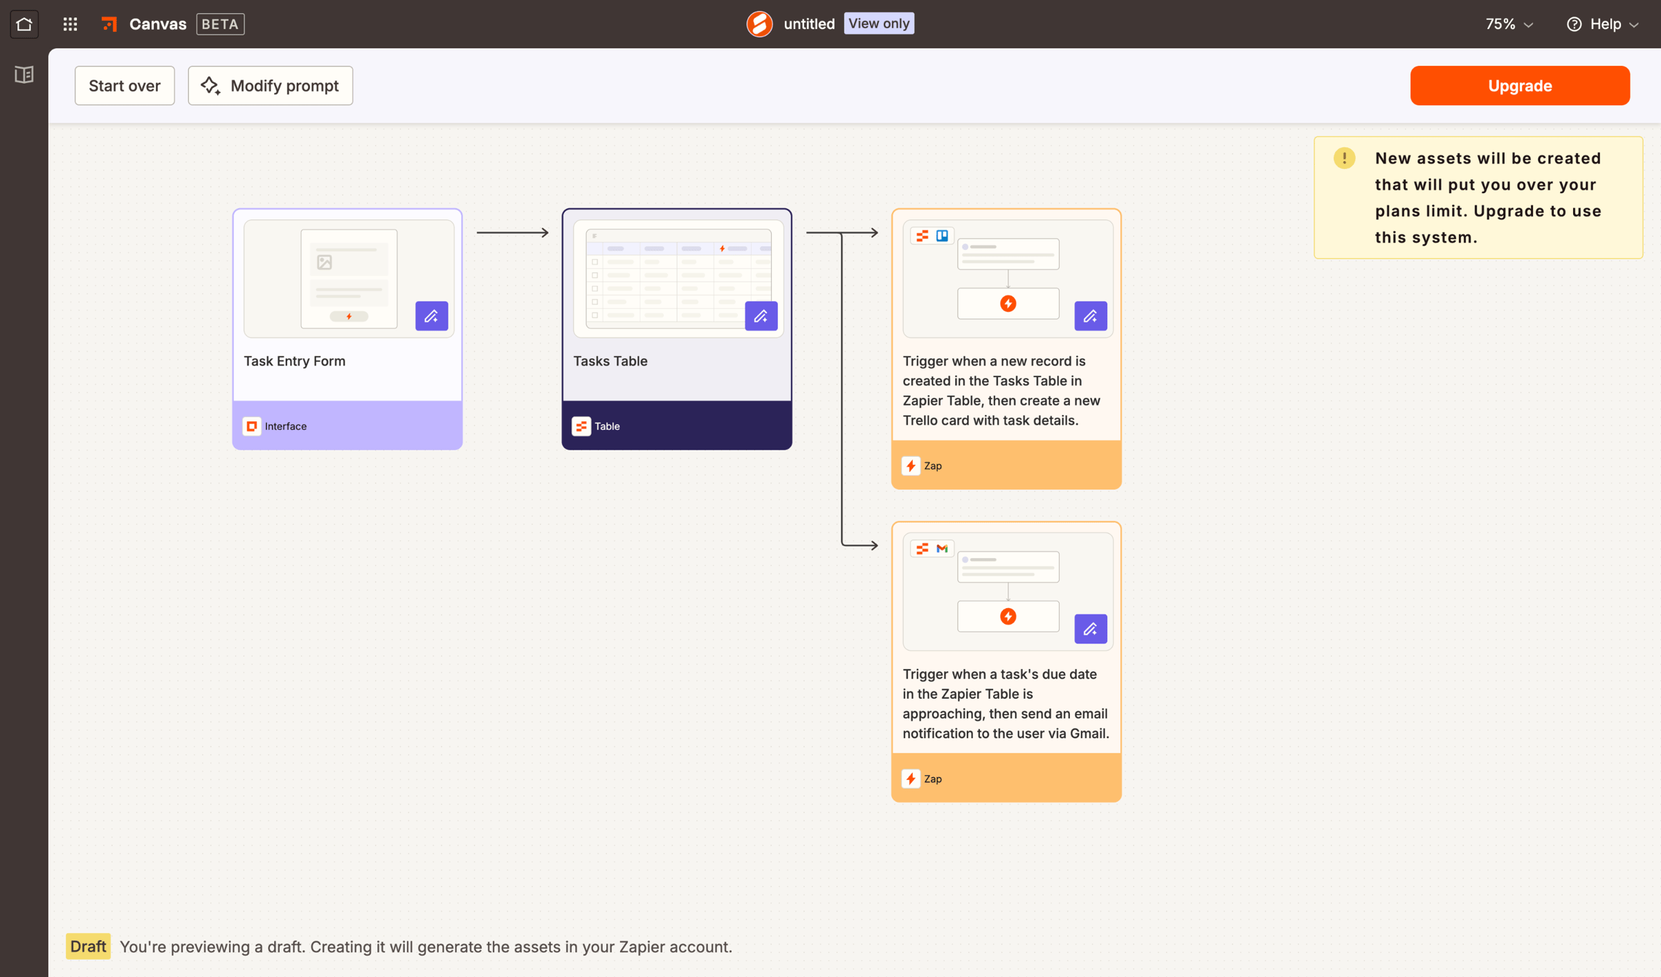The width and height of the screenshot is (1661, 977).
Task: Edit the Task Entry Form card
Action: click(431, 316)
